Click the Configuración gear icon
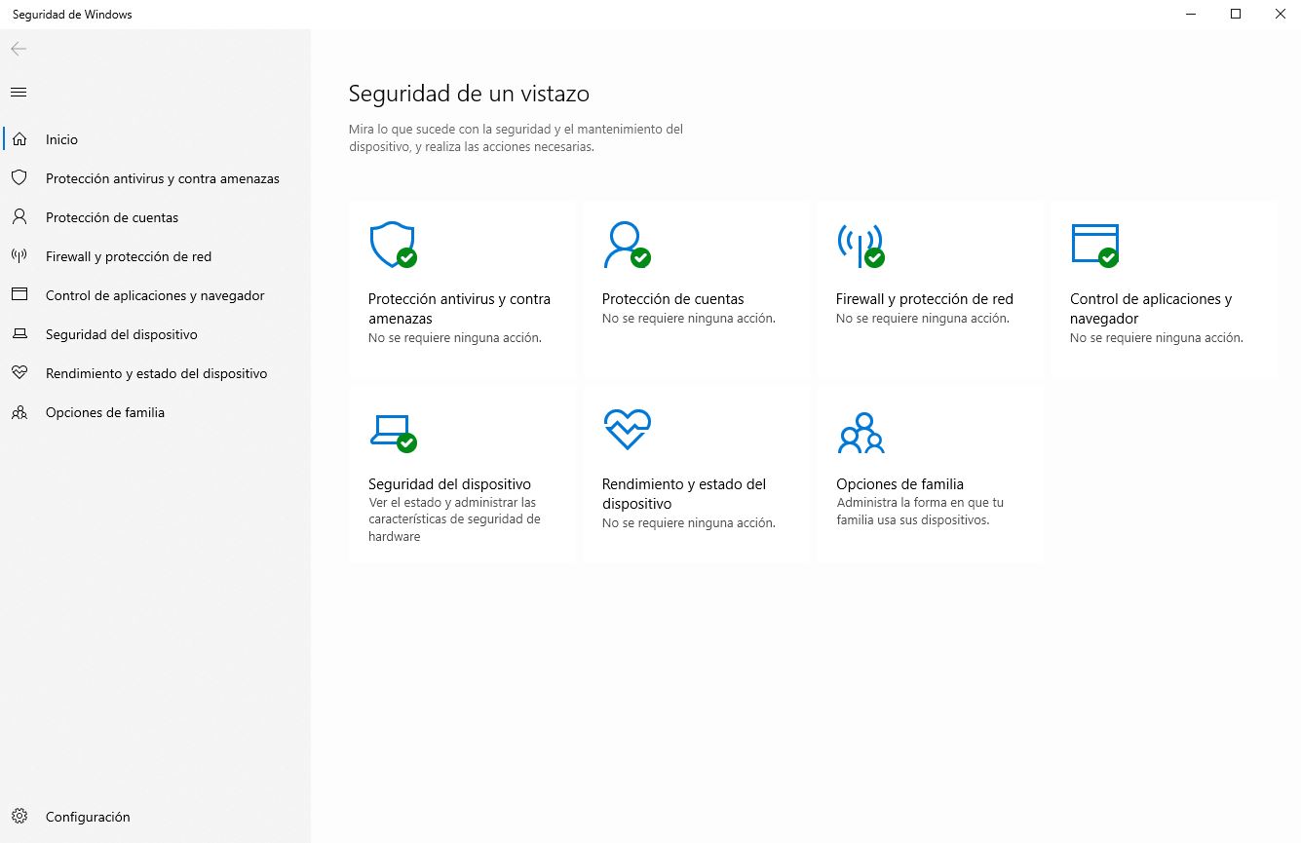Image resolution: width=1301 pixels, height=843 pixels. click(19, 817)
